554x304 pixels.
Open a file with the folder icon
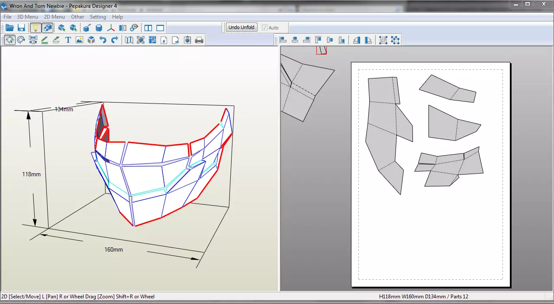pyautogui.click(x=10, y=28)
